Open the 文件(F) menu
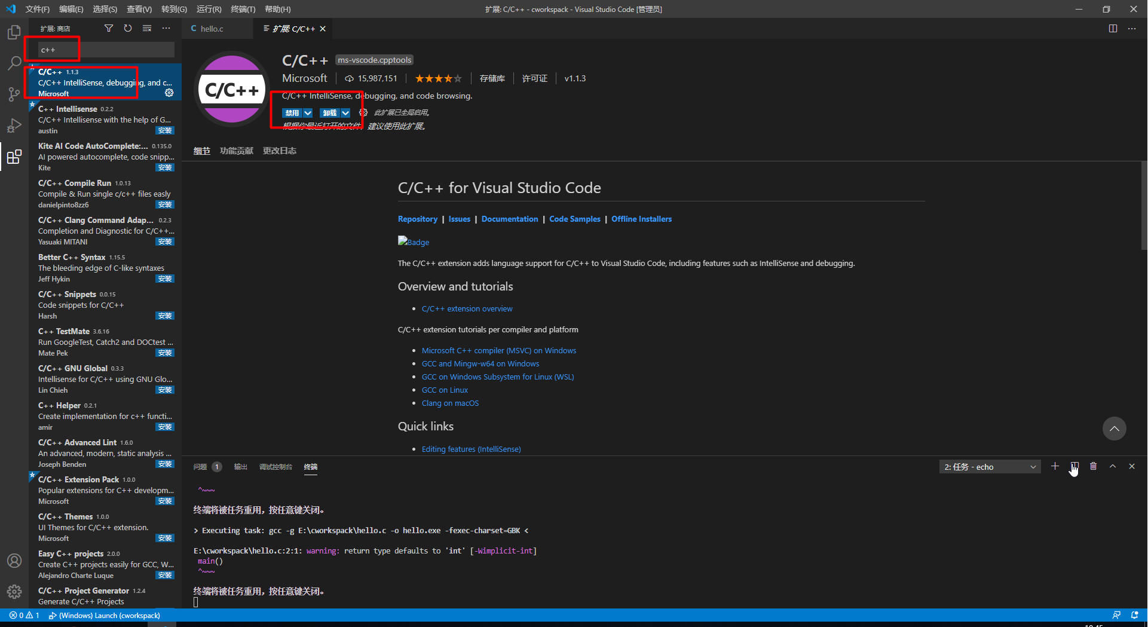This screenshot has height=627, width=1148. click(x=37, y=9)
